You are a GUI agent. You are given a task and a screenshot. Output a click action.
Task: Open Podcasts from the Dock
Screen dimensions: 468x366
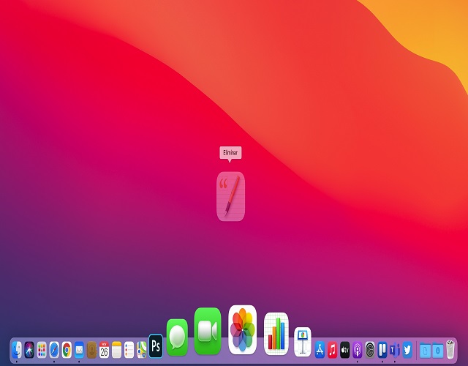[x=358, y=350]
